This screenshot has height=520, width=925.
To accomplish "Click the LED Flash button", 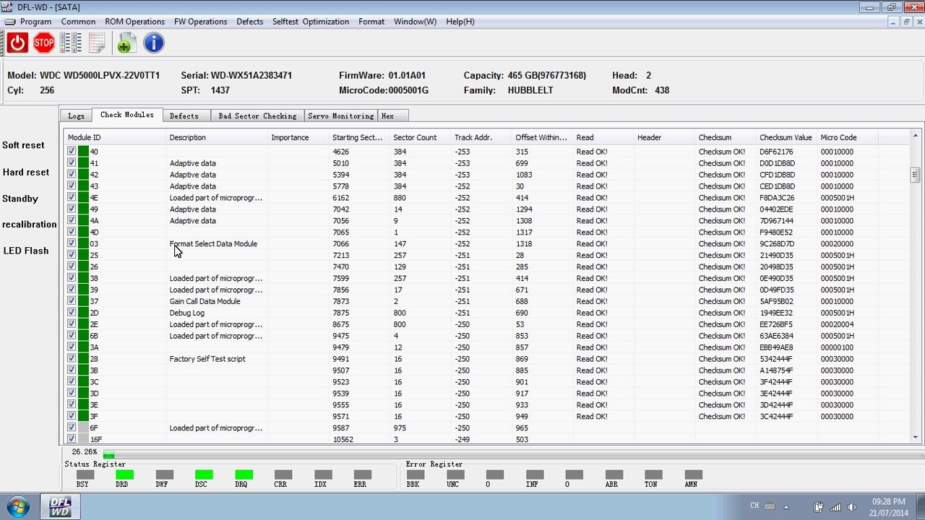I will point(26,251).
